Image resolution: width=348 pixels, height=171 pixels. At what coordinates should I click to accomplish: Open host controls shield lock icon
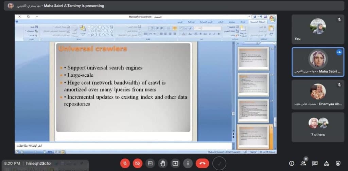(338, 163)
